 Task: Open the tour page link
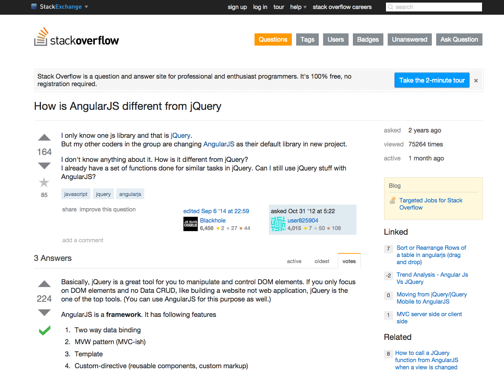[x=279, y=7]
